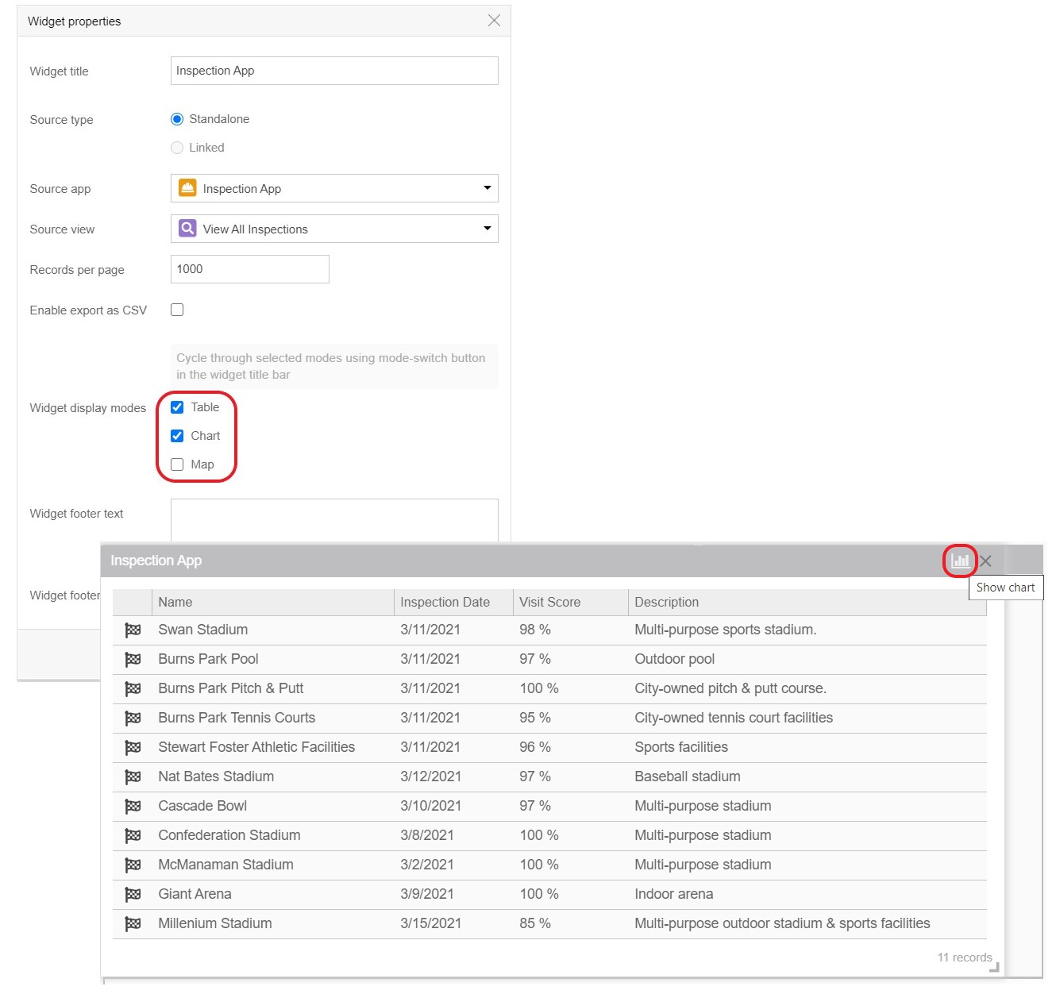Enable the Map display mode

point(177,464)
